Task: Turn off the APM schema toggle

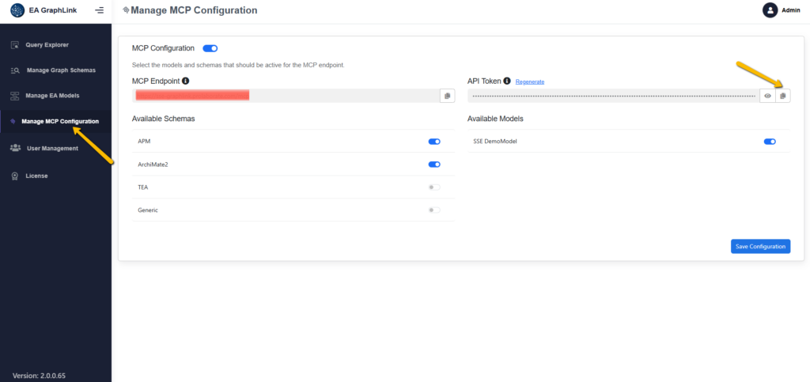Action: [434, 142]
